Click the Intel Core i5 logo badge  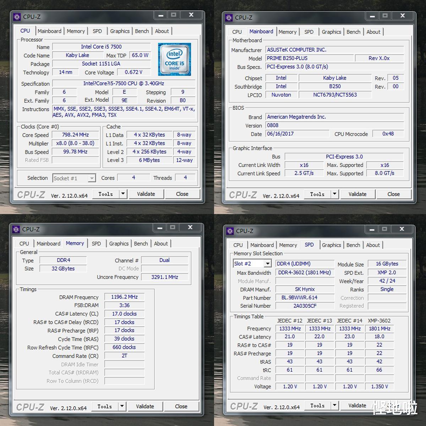point(174,59)
